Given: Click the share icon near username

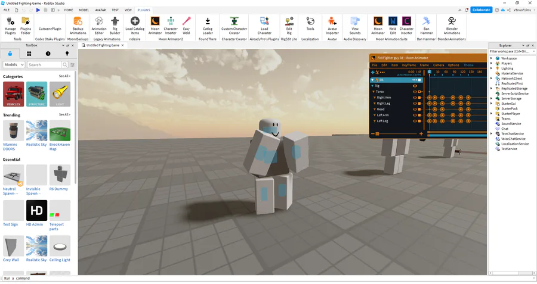Looking at the screenshot, I should click(x=509, y=10).
